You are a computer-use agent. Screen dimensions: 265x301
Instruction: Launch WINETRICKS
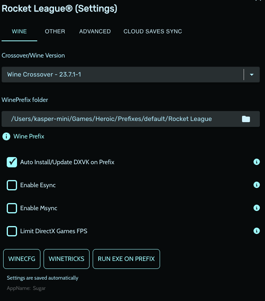pos(67,259)
